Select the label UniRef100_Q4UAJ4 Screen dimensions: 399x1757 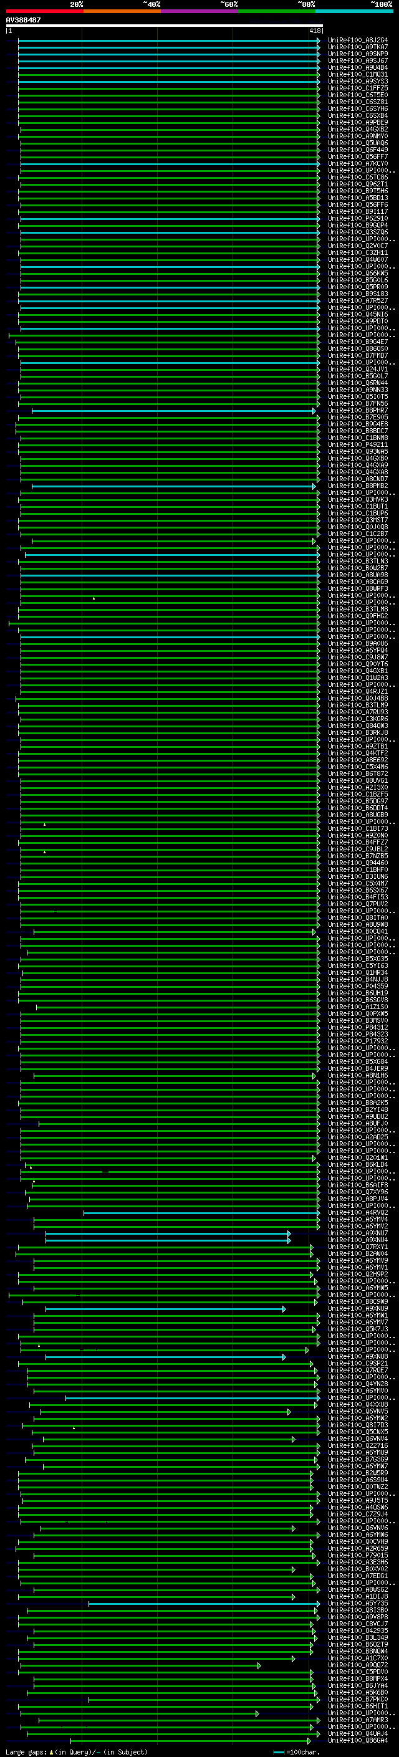pyautogui.click(x=358, y=1733)
